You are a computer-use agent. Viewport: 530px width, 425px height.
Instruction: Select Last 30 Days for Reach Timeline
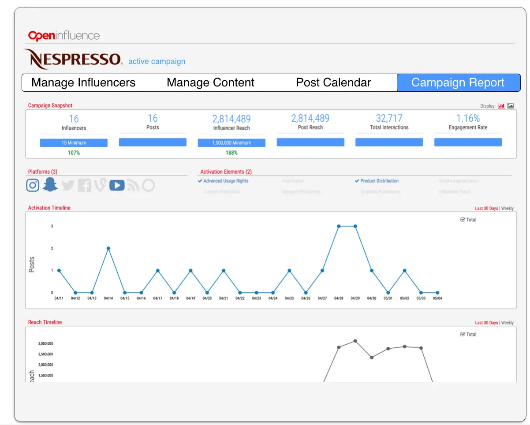pyautogui.click(x=486, y=323)
